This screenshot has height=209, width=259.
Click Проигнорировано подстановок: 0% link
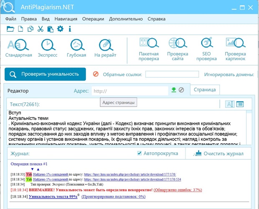tap(114, 196)
